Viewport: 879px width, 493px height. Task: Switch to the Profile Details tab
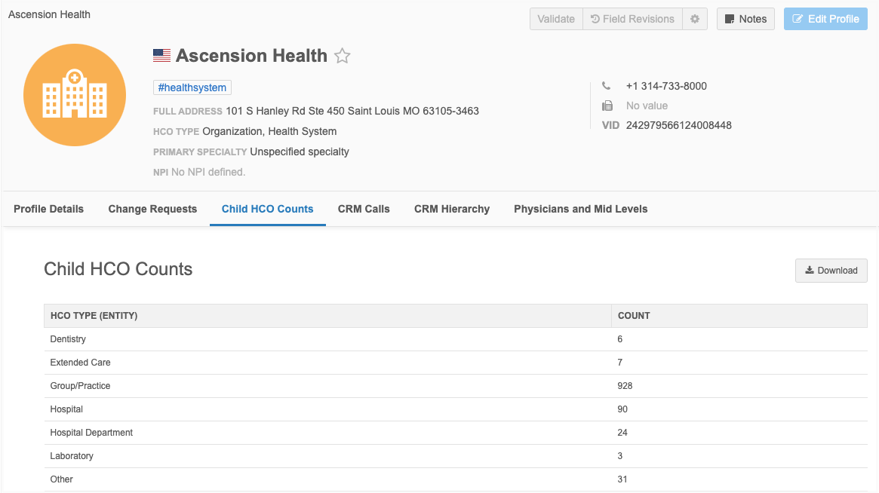(x=48, y=209)
